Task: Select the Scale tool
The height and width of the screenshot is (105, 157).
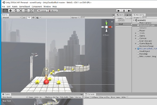Action: [21, 11]
